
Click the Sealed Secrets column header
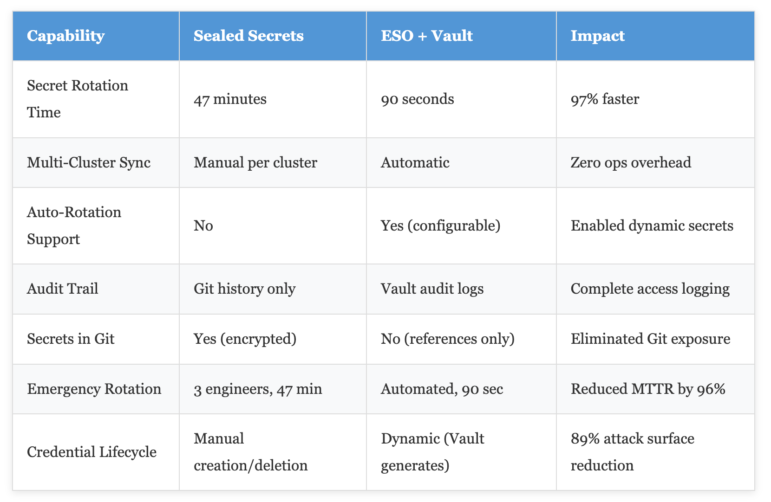[273, 36]
